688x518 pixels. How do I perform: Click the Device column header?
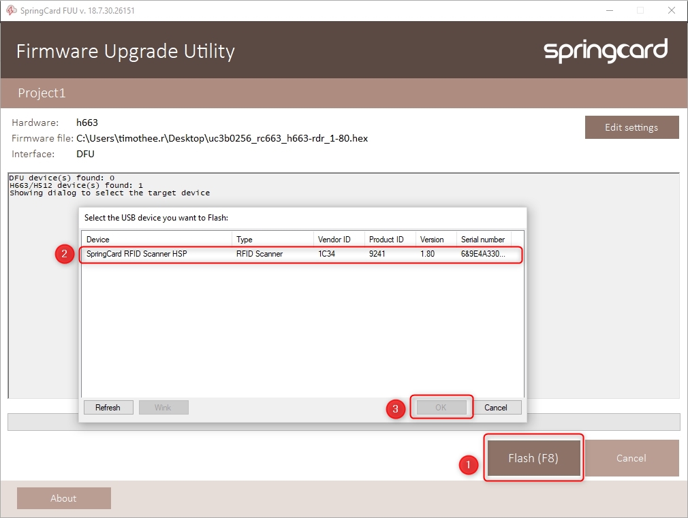pyautogui.click(x=157, y=240)
